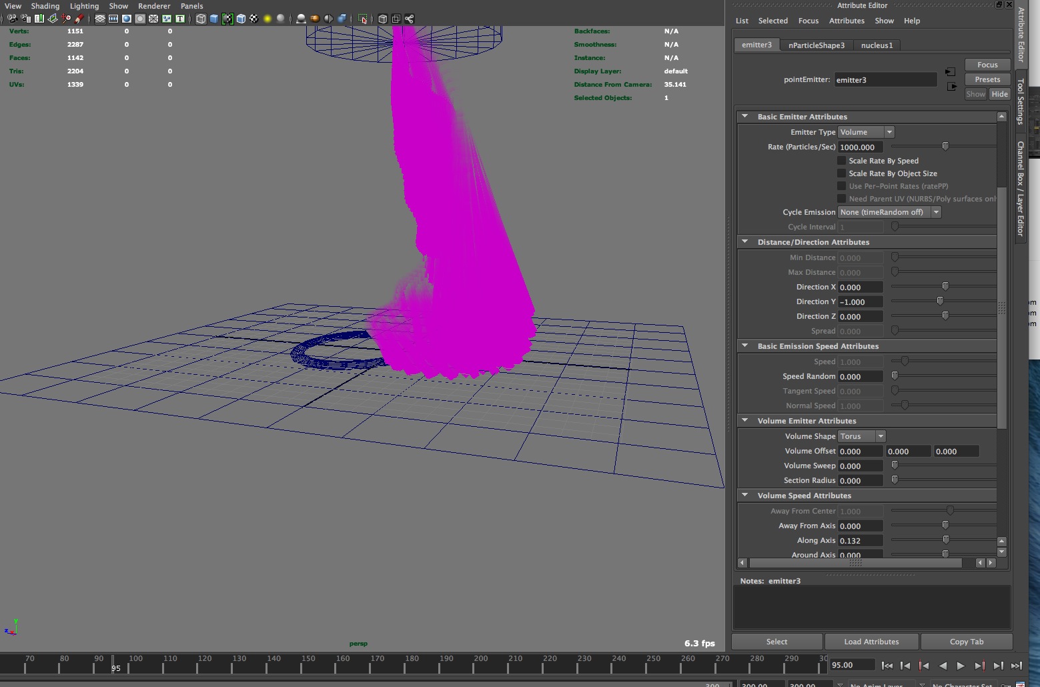Image resolution: width=1040 pixels, height=687 pixels.
Task: Click the Select Camera toolbar icon
Action: coord(12,19)
